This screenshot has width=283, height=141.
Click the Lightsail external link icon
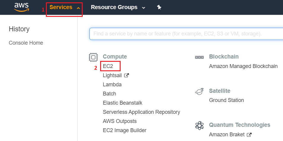click(x=127, y=75)
